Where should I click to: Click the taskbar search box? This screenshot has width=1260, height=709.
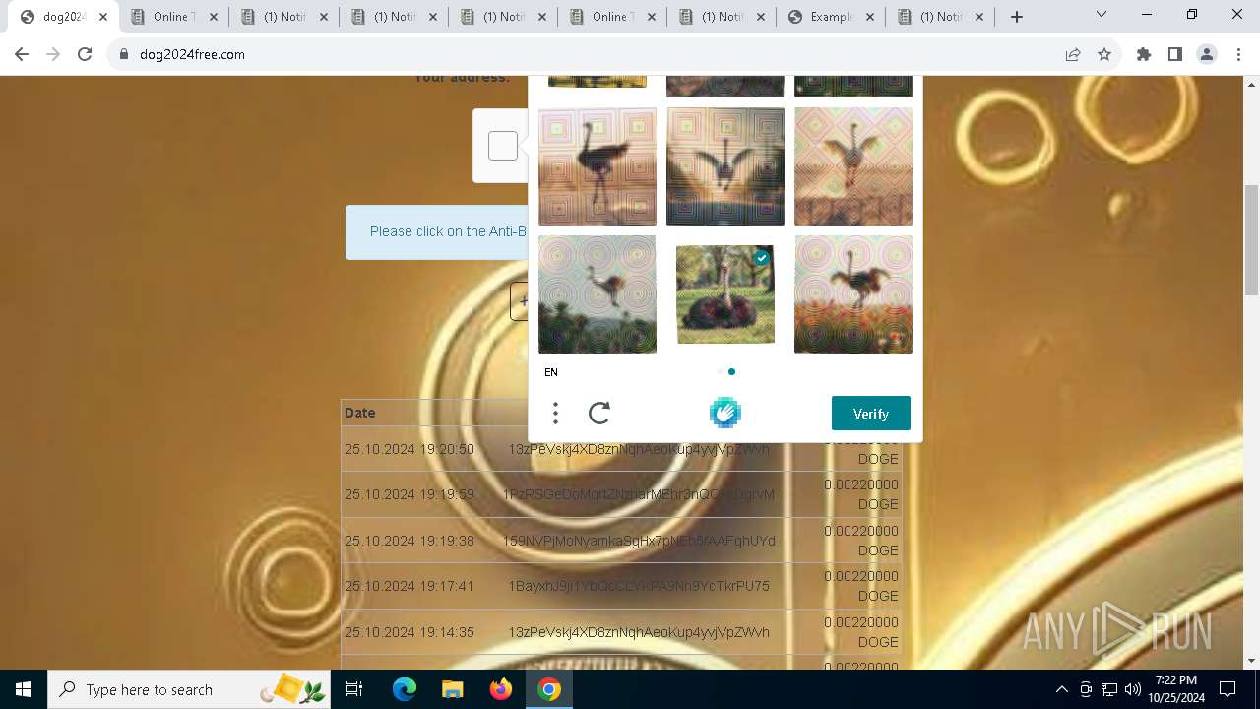pyautogui.click(x=189, y=689)
